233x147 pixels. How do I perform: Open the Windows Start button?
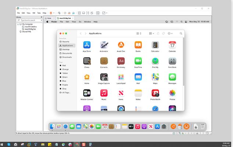click(2, 144)
